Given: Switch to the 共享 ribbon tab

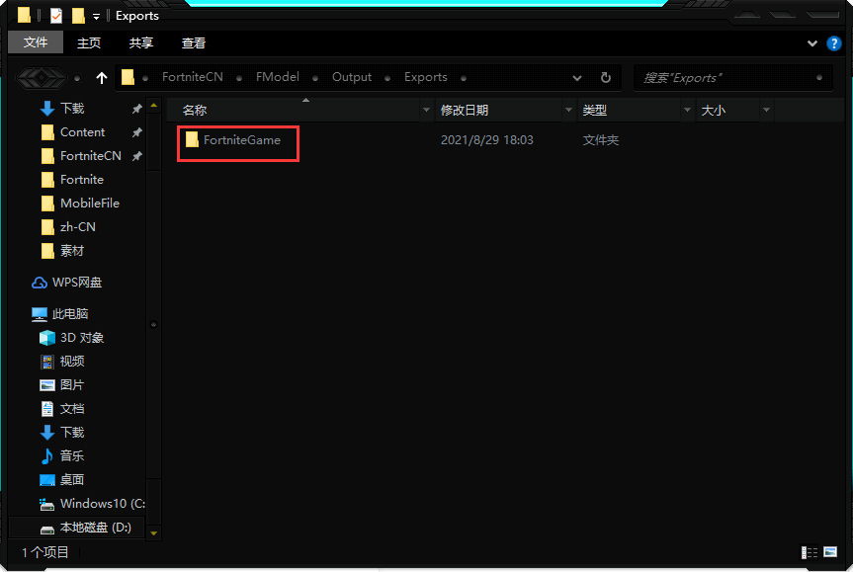Looking at the screenshot, I should 141,42.
